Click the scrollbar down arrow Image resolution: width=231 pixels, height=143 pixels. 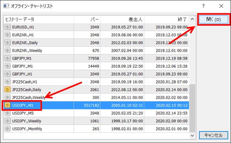pyautogui.click(x=192, y=135)
